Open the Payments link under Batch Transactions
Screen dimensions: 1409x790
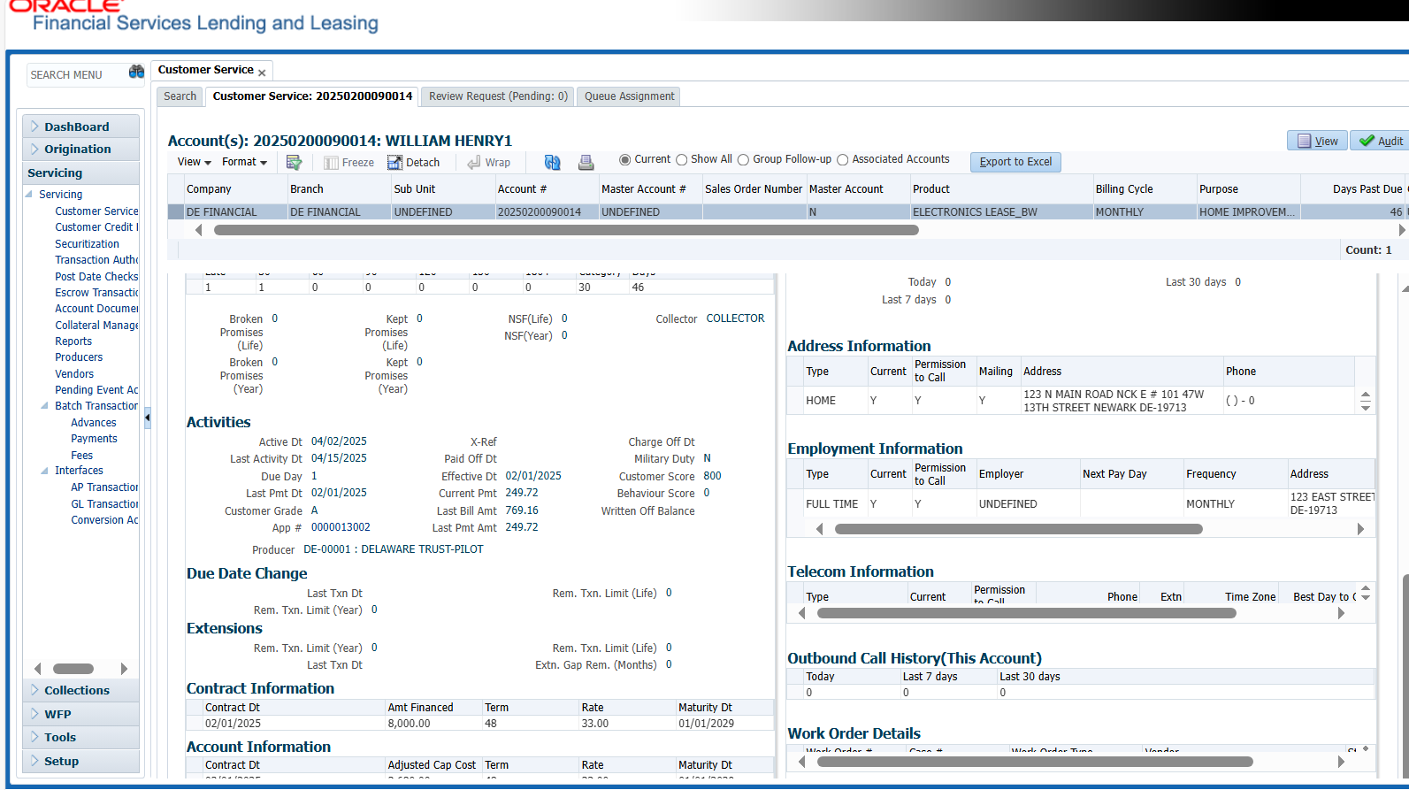[x=94, y=439]
